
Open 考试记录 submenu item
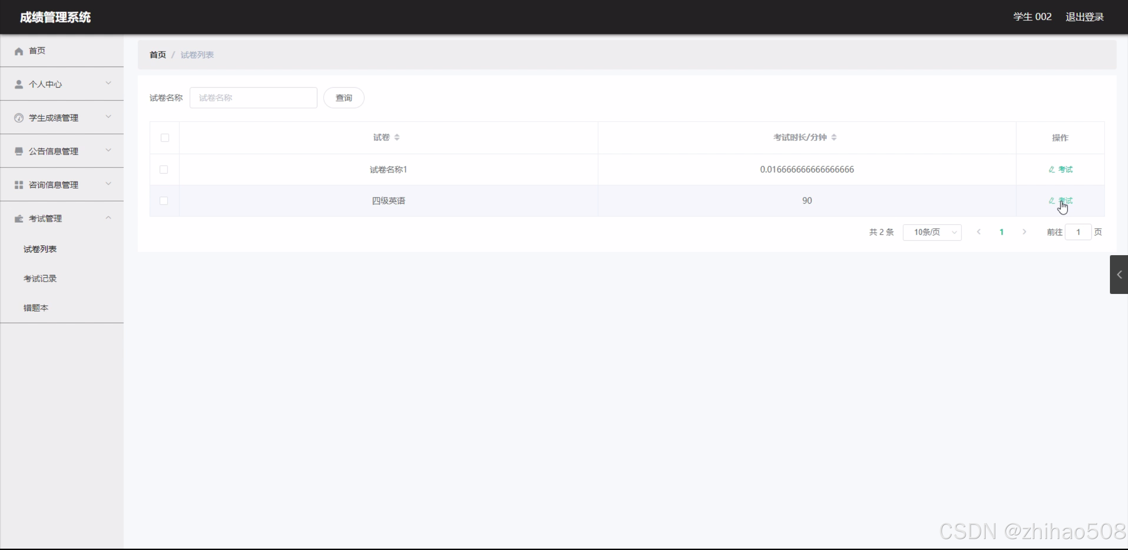point(40,279)
